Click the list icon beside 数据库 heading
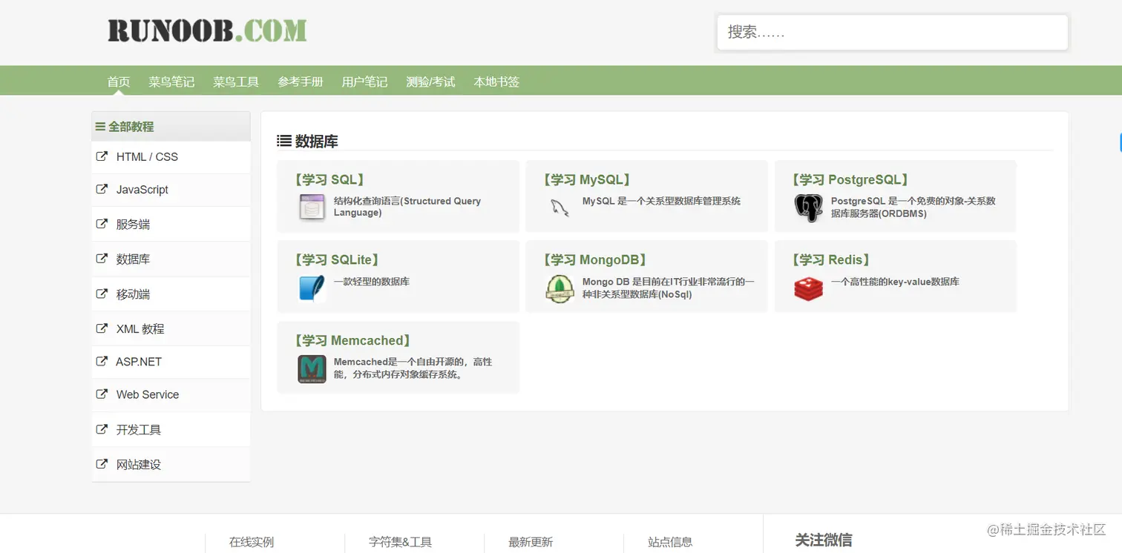The height and width of the screenshot is (553, 1122). [284, 141]
